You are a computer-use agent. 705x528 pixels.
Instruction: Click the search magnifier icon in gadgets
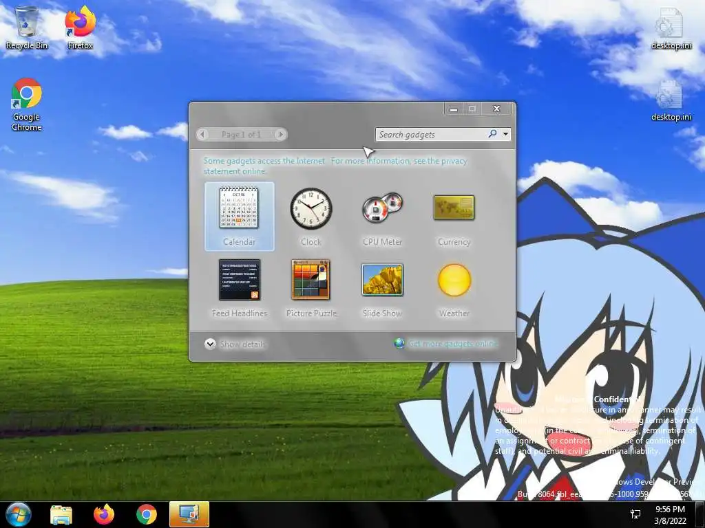493,134
